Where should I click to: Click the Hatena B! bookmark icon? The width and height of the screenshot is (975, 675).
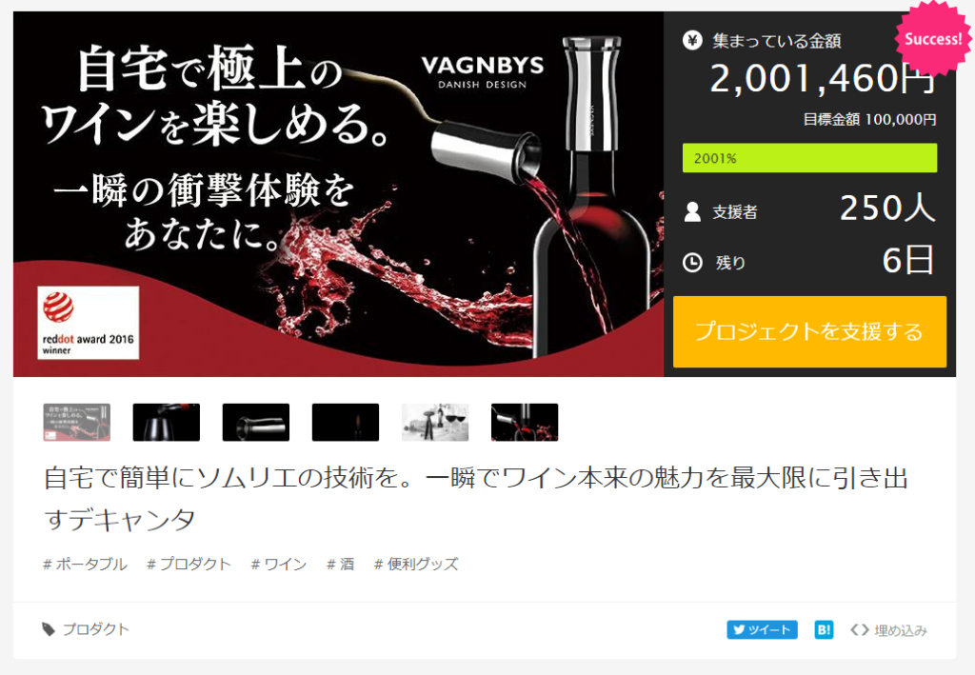824,629
